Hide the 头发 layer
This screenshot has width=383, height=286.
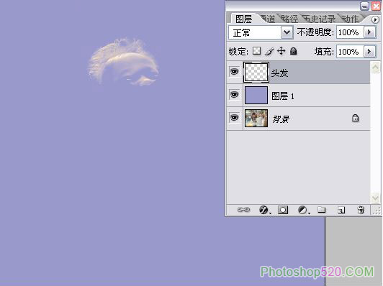[x=235, y=72]
